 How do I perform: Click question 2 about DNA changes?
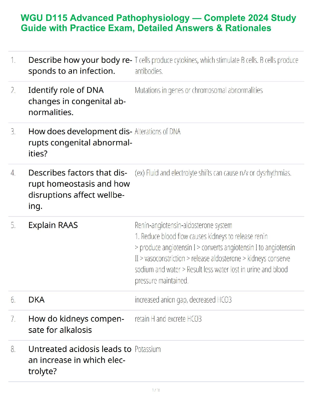tap(76, 101)
